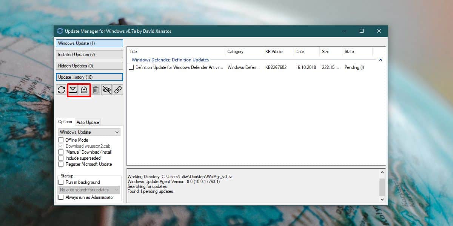The width and height of the screenshot is (453, 226).
Task: Switch to the Auto Update tab
Action: tap(88, 122)
